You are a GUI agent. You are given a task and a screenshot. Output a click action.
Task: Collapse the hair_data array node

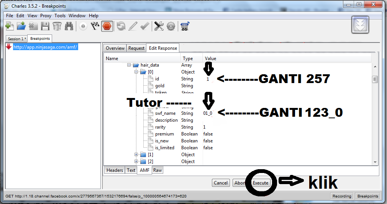click(129, 65)
